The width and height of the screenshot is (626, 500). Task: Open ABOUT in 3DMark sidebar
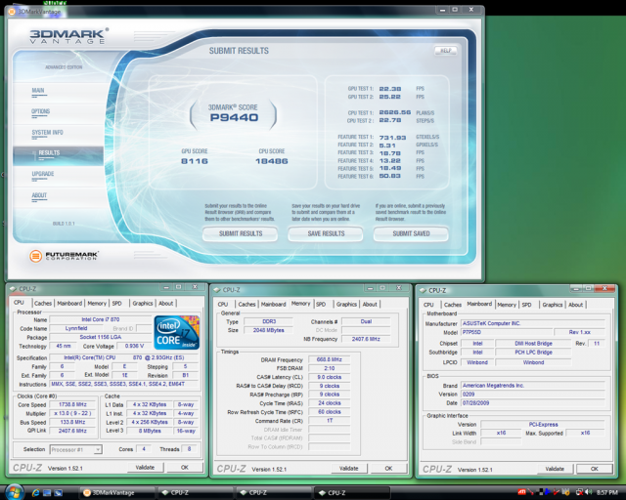click(x=39, y=195)
